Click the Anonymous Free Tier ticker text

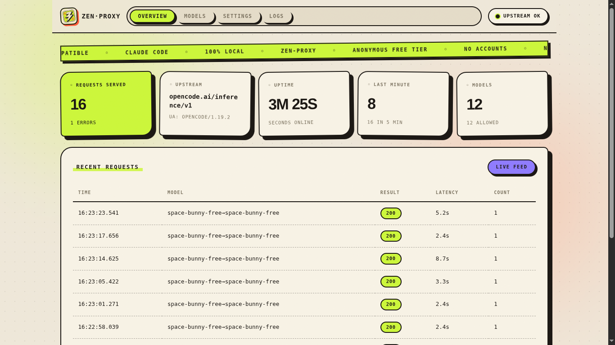(390, 50)
